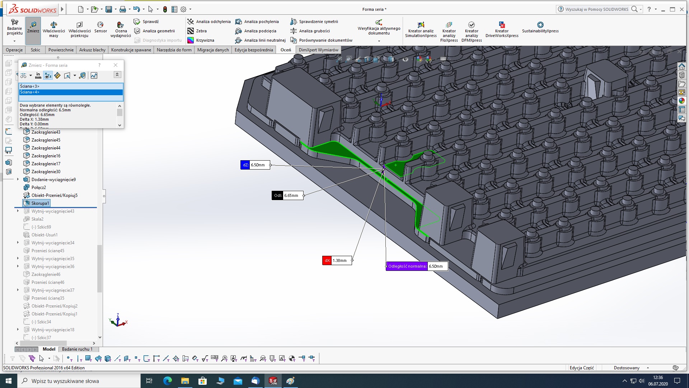The height and width of the screenshot is (388, 689).
Task: Click units/precision in/mm icon
Action: click(x=38, y=75)
